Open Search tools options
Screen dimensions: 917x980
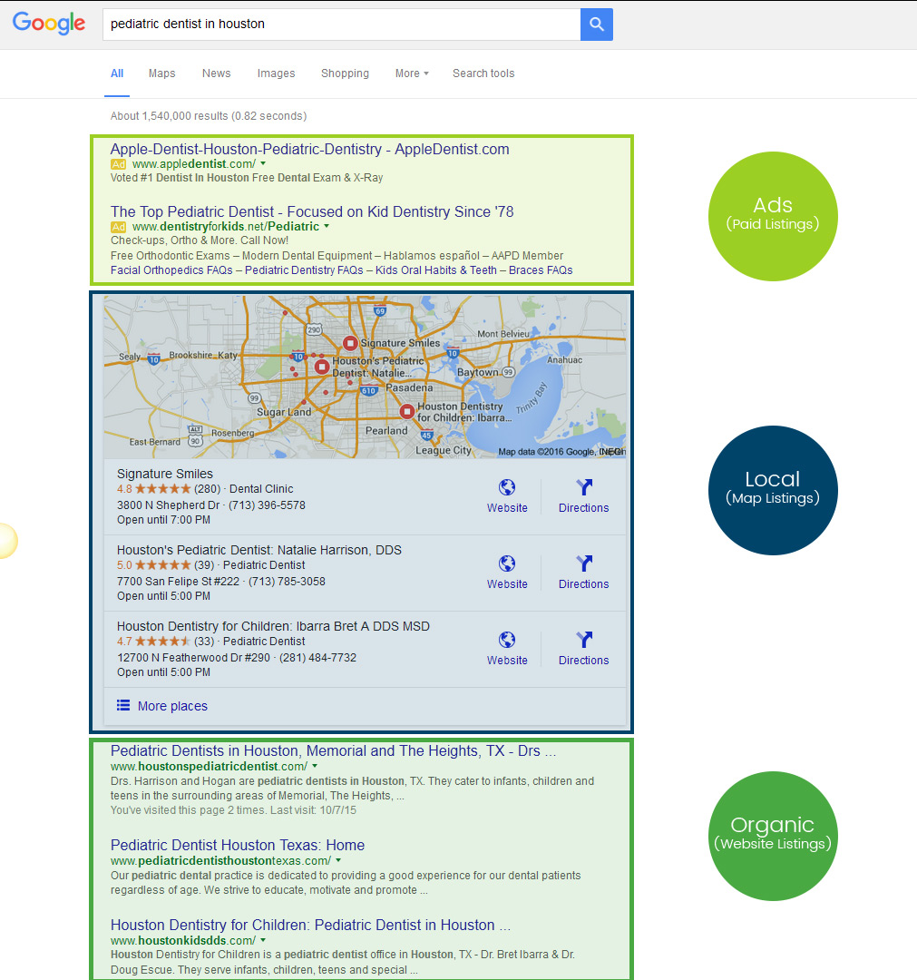(x=483, y=73)
